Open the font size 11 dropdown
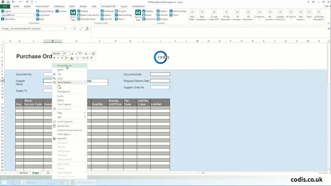The height and width of the screenshot is (186, 331). coord(69,54)
